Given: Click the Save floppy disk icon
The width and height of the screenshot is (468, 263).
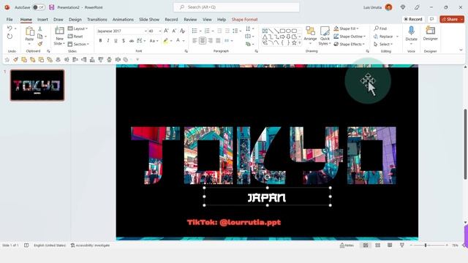Looking at the screenshot, I should pos(52,7).
